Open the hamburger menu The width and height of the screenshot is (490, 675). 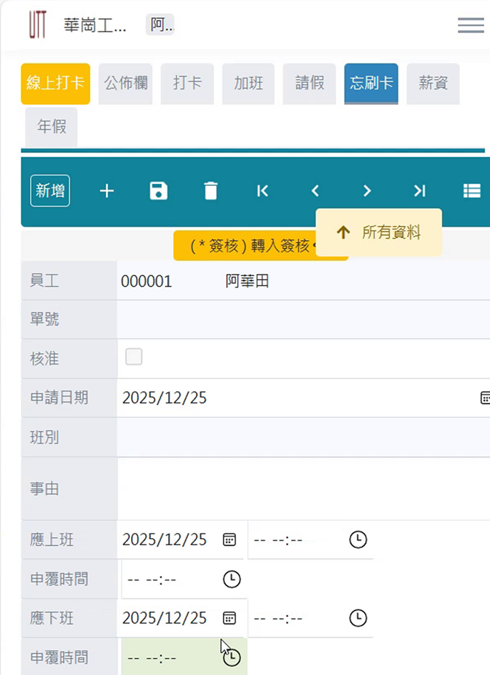click(x=470, y=25)
